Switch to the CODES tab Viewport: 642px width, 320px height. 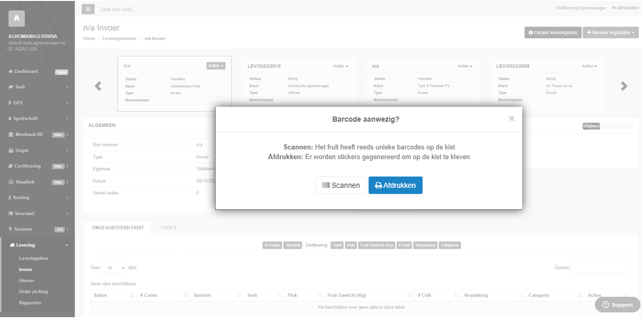[168, 227]
